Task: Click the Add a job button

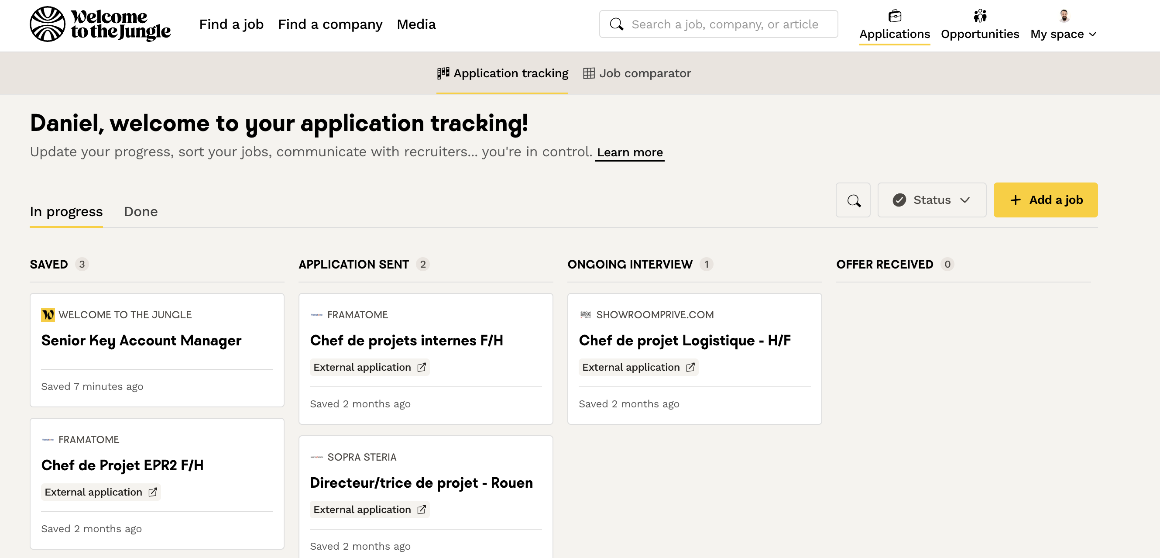Action: pyautogui.click(x=1045, y=200)
